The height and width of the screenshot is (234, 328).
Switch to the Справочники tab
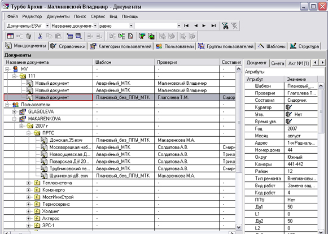(68, 46)
